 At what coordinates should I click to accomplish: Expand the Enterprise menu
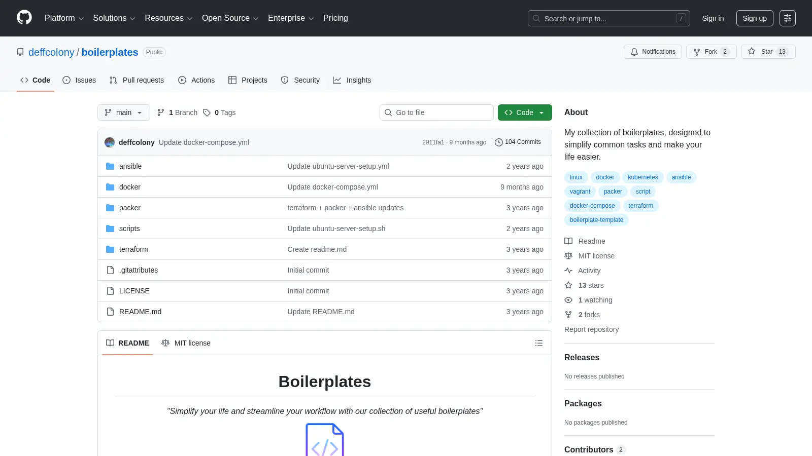(x=291, y=18)
